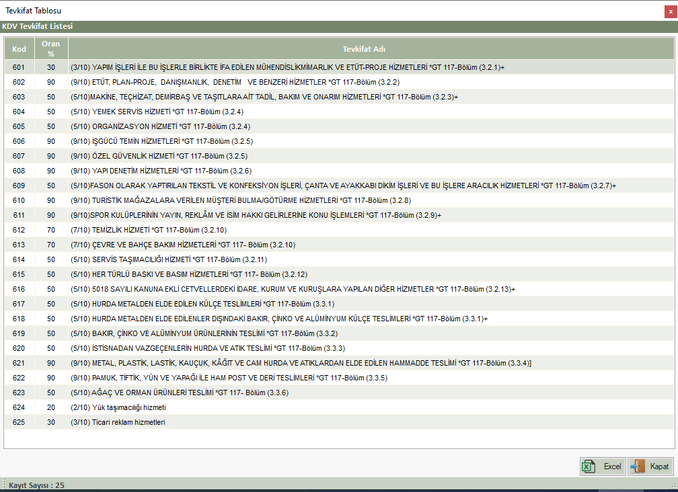
Task: Select the HER TÜRLÜ BASKI VE BASIM row
Action: point(340,274)
